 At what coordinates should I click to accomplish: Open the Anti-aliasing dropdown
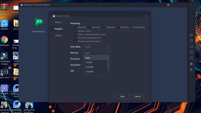click(97, 47)
